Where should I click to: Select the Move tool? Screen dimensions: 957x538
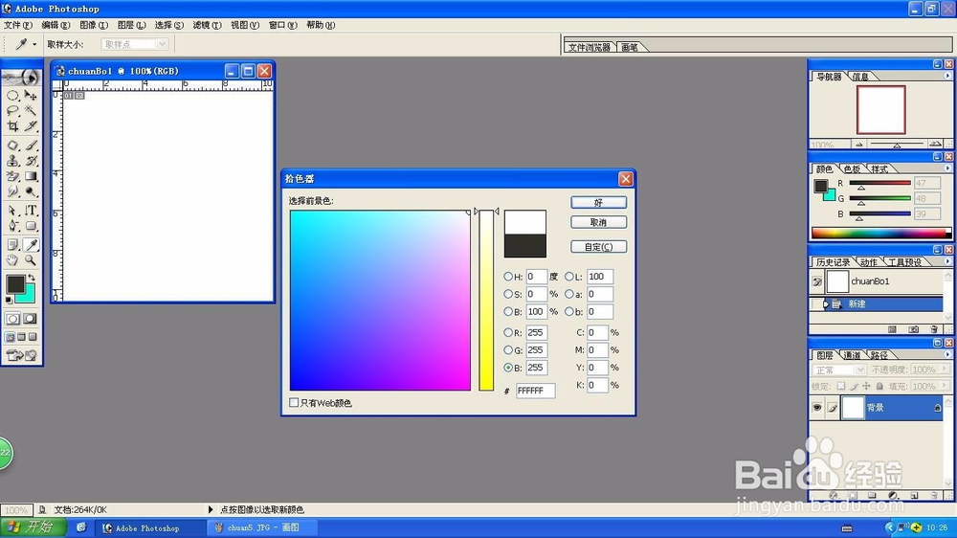pos(31,96)
